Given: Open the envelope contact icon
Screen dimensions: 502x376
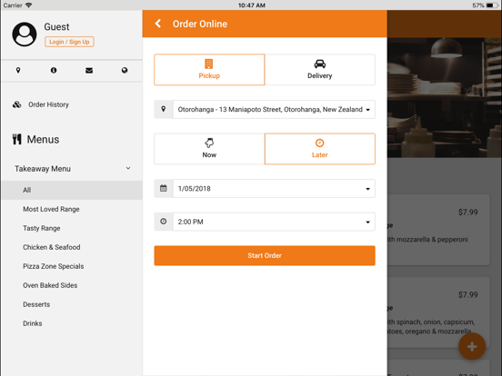Looking at the screenshot, I should [x=89, y=70].
